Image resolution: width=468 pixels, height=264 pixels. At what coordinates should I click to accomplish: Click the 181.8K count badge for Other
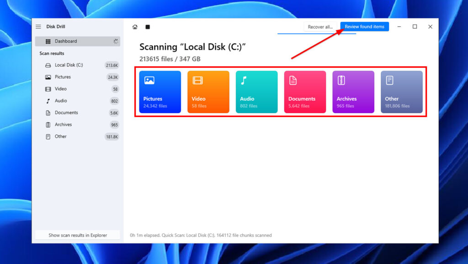point(112,136)
